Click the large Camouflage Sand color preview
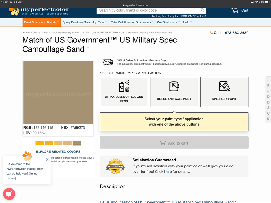Image resolution: width=271 pixels, height=203 pixels. click(x=58, y=92)
